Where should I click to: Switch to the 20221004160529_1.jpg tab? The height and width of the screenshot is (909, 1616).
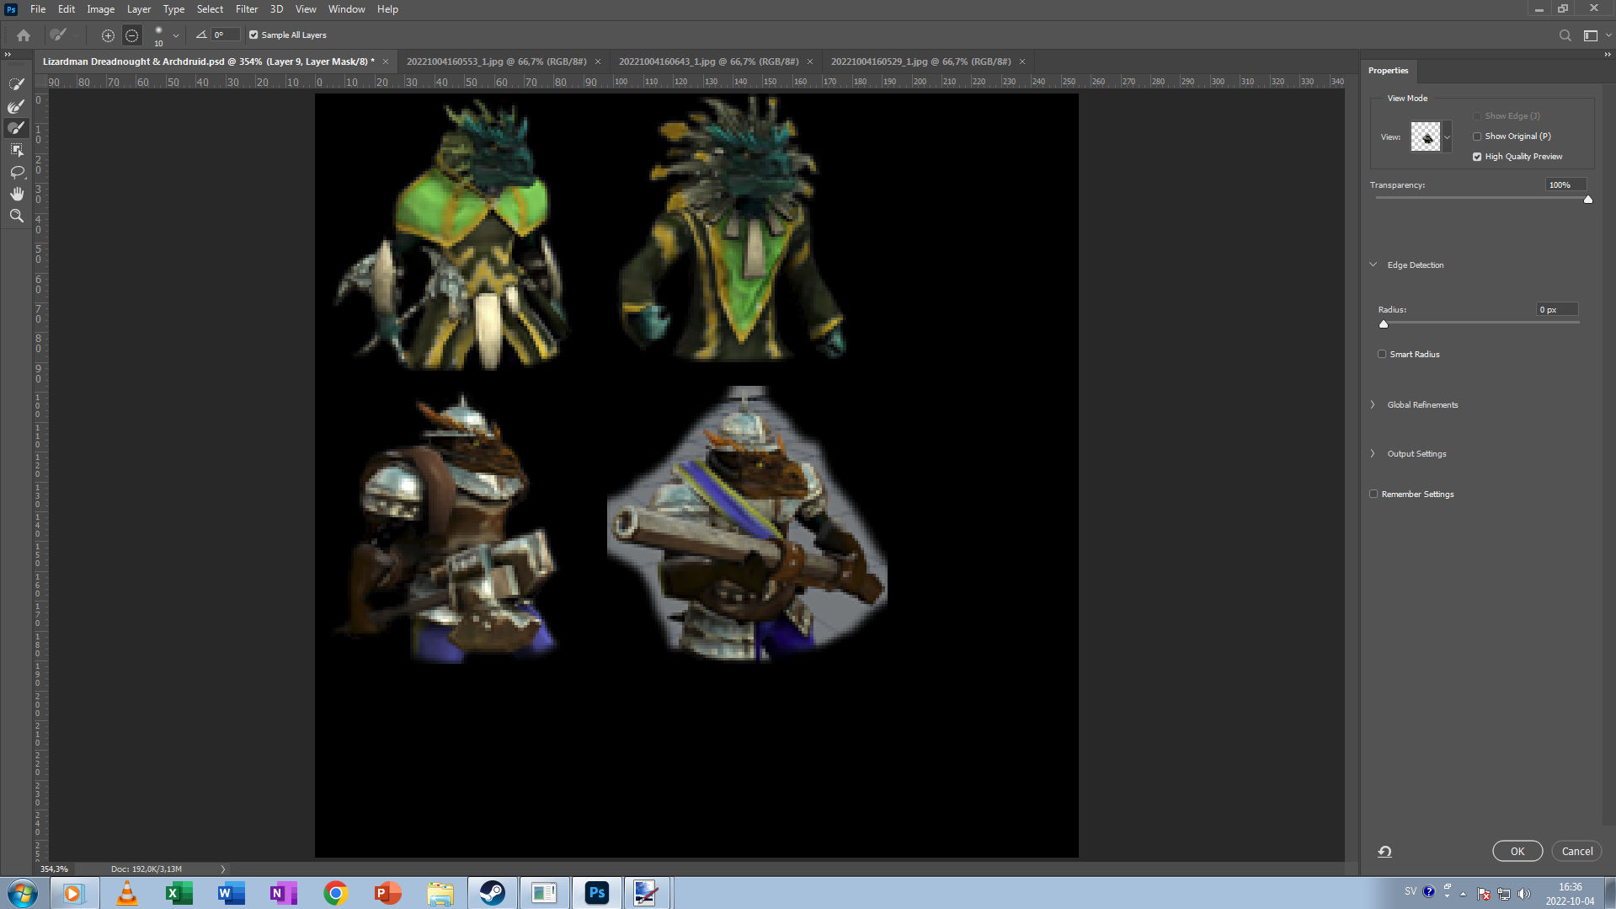coord(920,61)
